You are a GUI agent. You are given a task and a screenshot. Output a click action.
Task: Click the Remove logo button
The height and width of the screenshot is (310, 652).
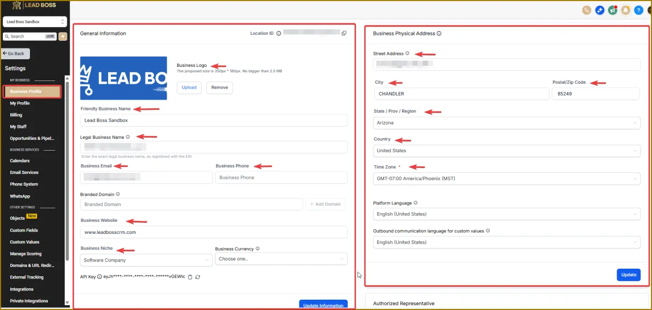[x=220, y=88]
